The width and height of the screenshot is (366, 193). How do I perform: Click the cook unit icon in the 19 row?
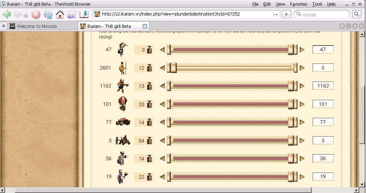pyautogui.click(x=123, y=177)
